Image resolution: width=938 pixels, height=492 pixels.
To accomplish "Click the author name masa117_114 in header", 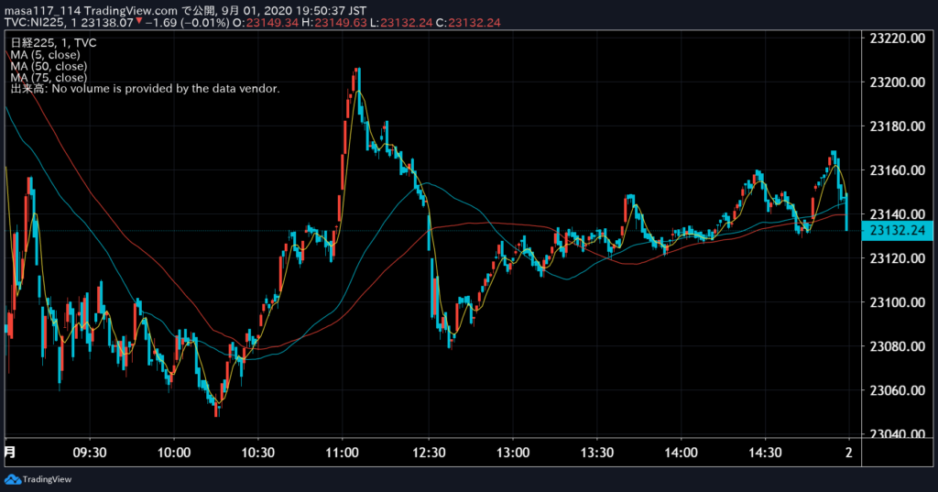I will pos(42,11).
